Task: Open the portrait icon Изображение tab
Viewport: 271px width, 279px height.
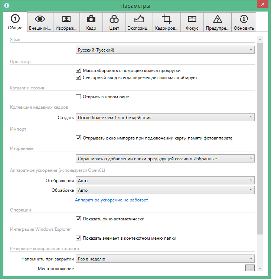Action: (66, 22)
